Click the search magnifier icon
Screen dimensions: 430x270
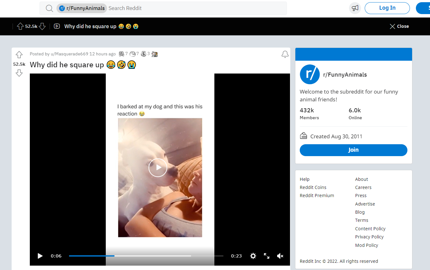[49, 8]
